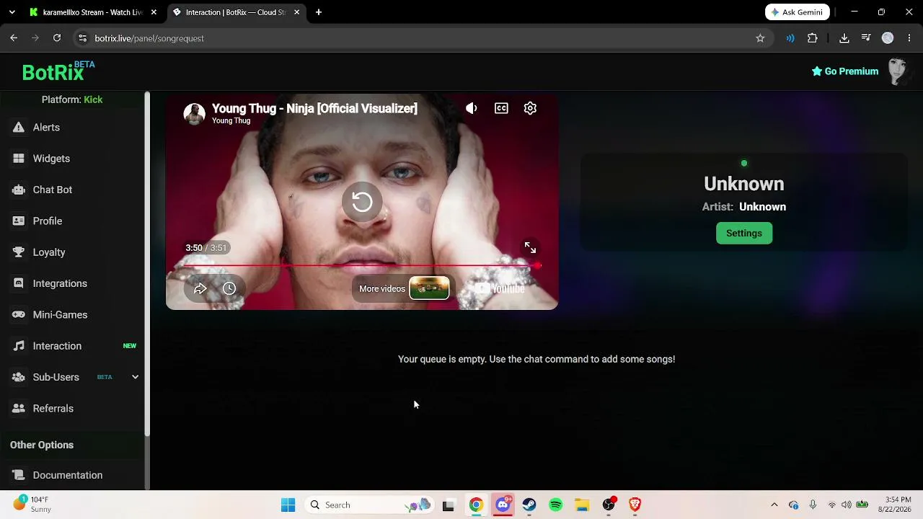Open the Chrome profile button

pyautogui.click(x=888, y=38)
